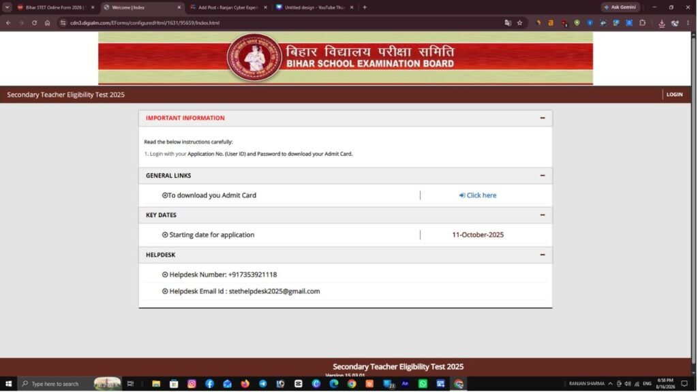Open Microsoft Edge from taskbar
This screenshot has width=698, height=392.
pos(334,384)
